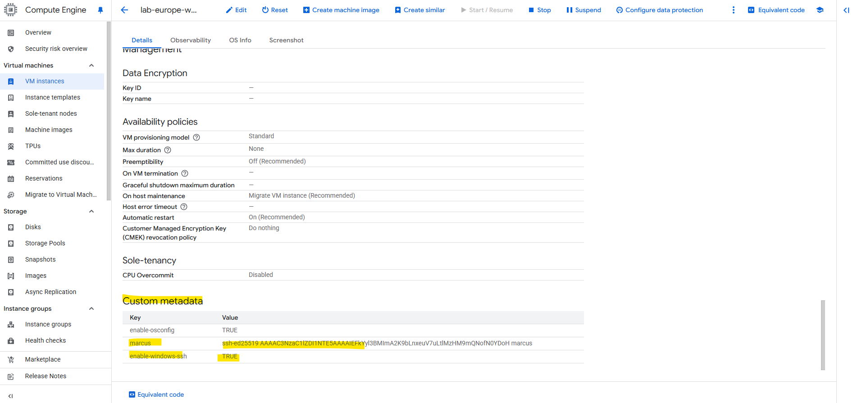The height and width of the screenshot is (403, 853).
Task: Click the Reservations calendar icon
Action: [11, 179]
